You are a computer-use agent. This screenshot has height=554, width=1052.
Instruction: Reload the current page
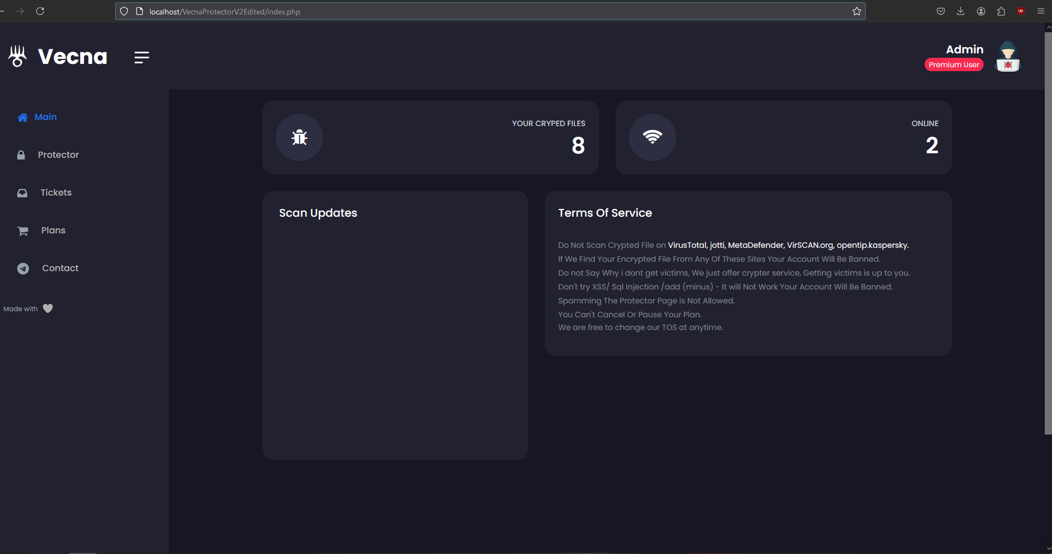point(40,11)
